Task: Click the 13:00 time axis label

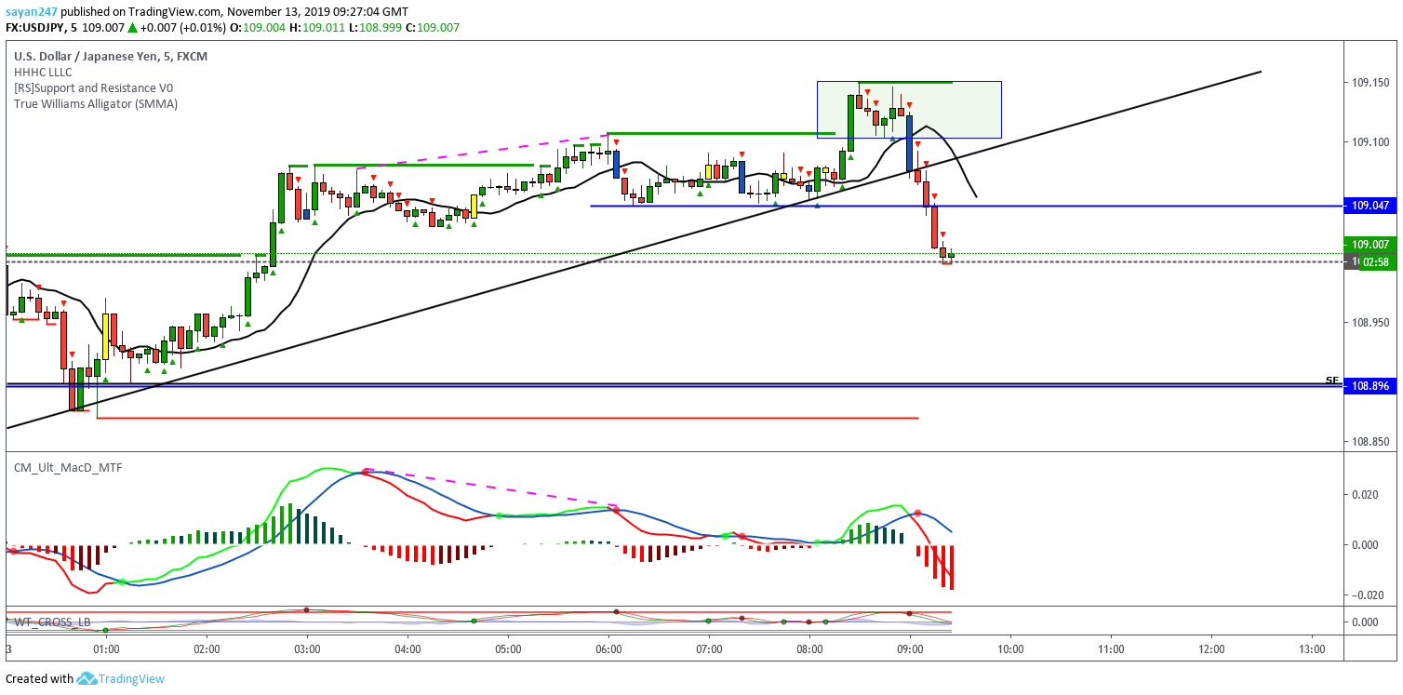Action: pyautogui.click(x=1312, y=648)
